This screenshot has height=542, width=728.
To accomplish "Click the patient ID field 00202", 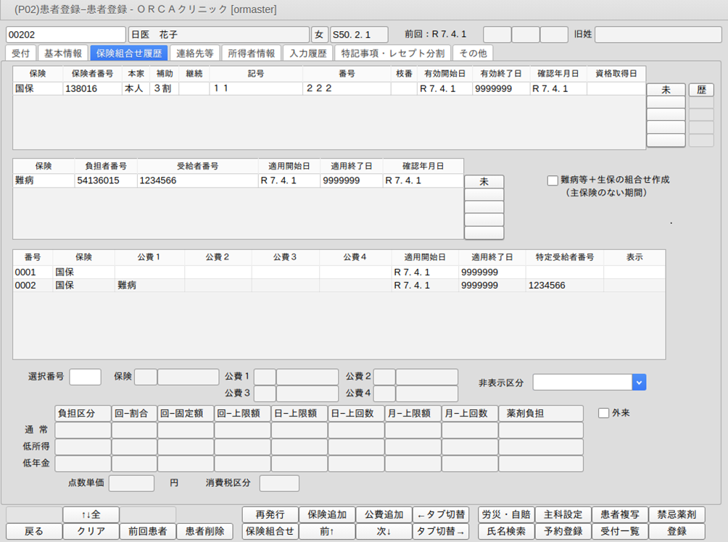I will [x=65, y=35].
